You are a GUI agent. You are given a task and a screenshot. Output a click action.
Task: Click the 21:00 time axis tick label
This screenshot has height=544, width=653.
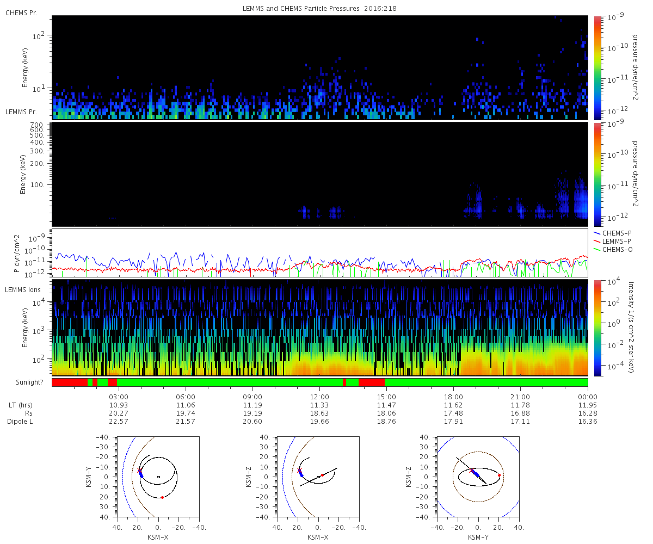click(520, 397)
